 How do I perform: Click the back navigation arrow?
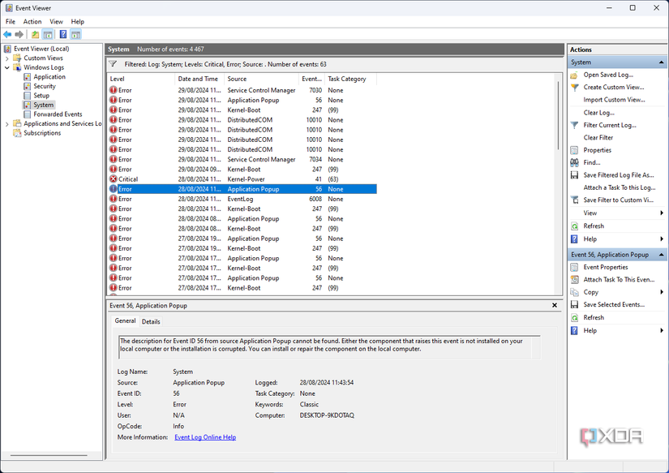click(x=7, y=34)
